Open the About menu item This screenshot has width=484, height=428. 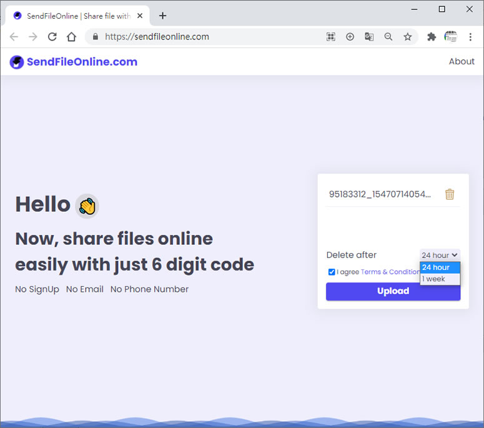pyautogui.click(x=462, y=61)
